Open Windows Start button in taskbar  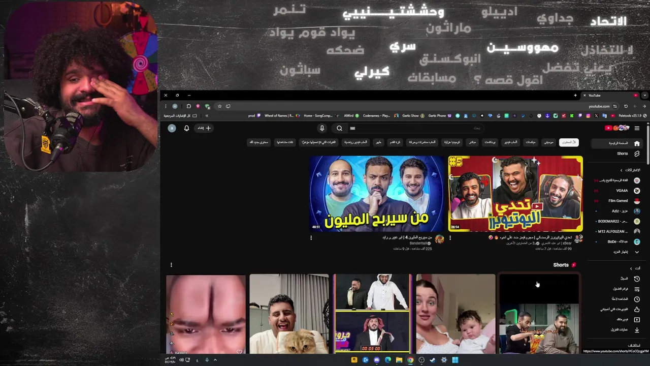pyautogui.click(x=455, y=360)
